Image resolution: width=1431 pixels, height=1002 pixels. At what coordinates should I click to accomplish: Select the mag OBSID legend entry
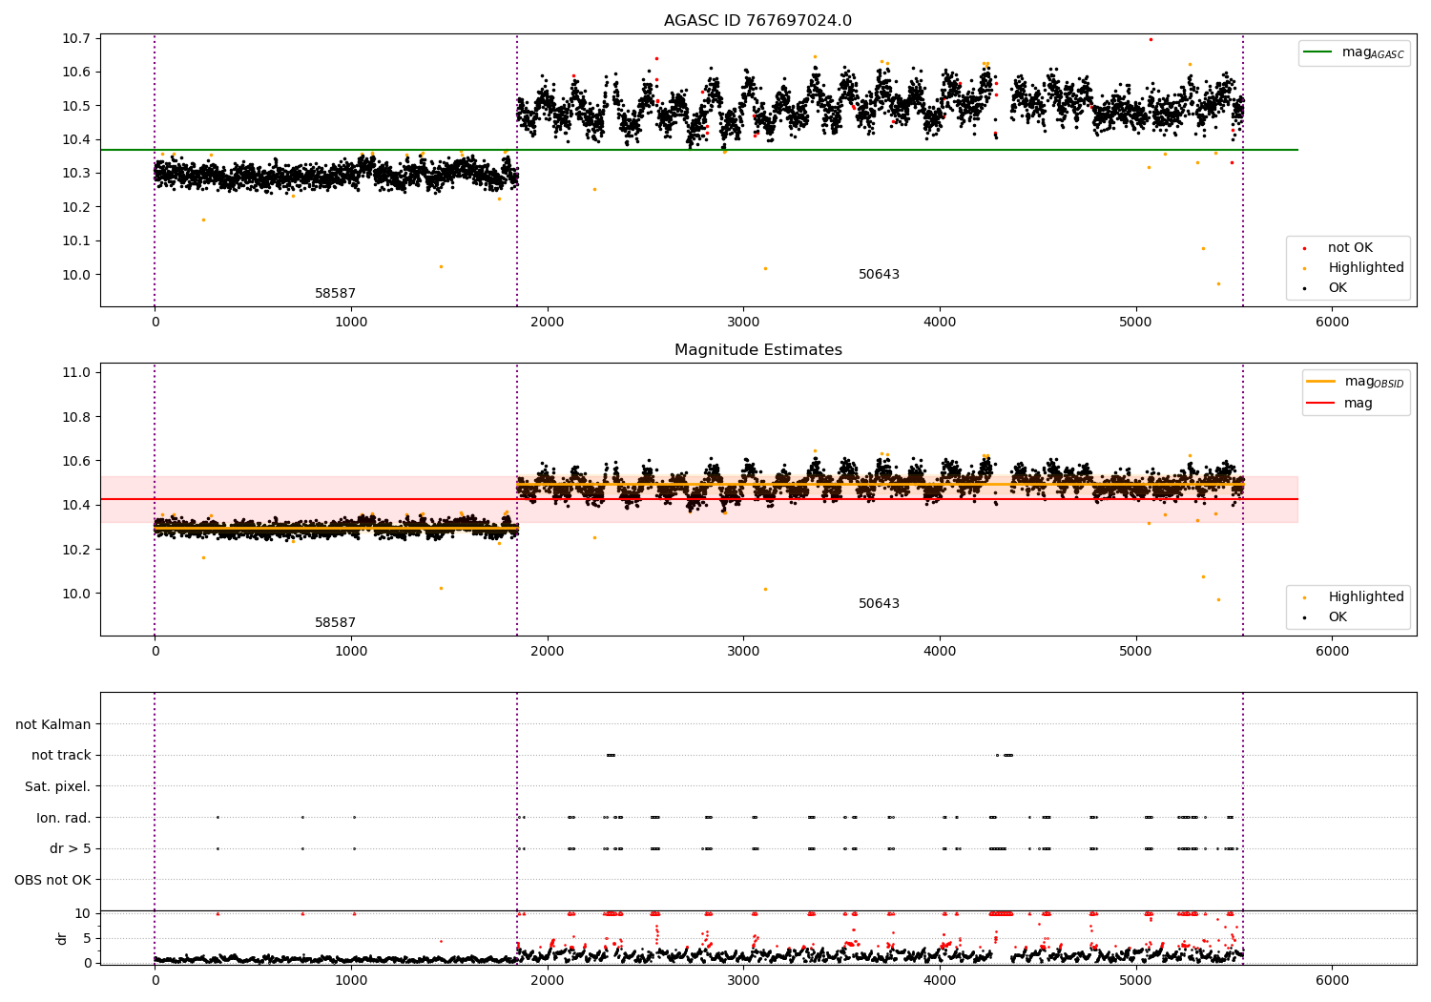[x=1356, y=382]
